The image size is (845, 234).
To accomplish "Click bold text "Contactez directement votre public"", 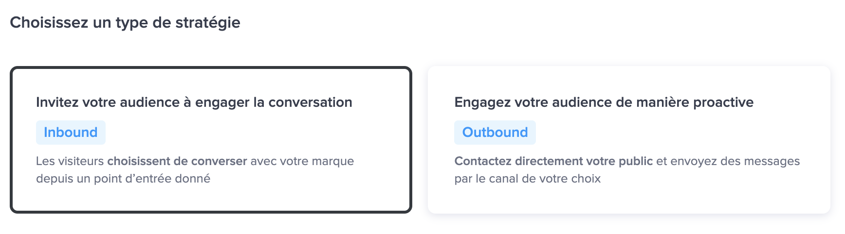I will point(553,161).
